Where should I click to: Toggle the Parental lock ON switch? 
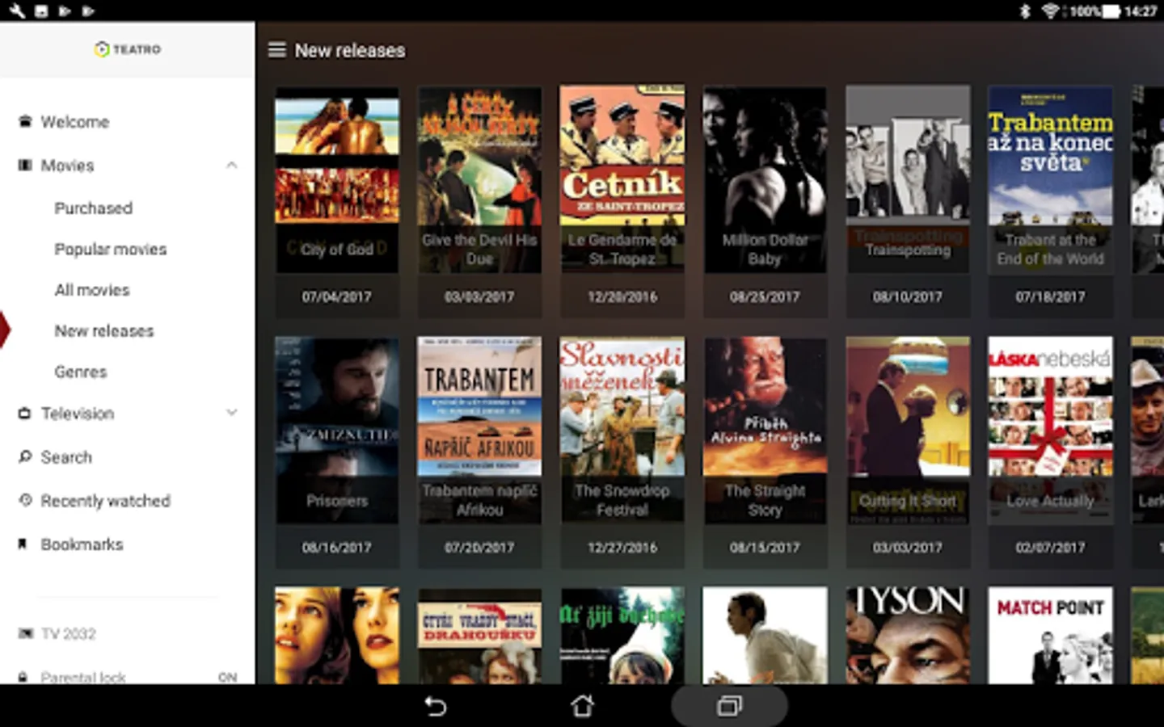(x=228, y=677)
